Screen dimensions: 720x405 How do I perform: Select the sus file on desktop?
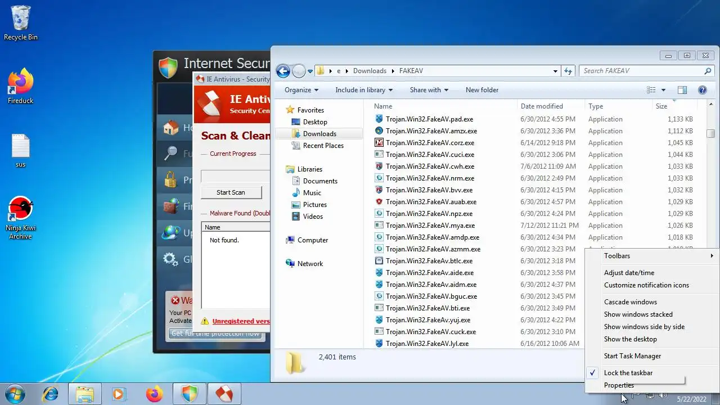click(21, 151)
